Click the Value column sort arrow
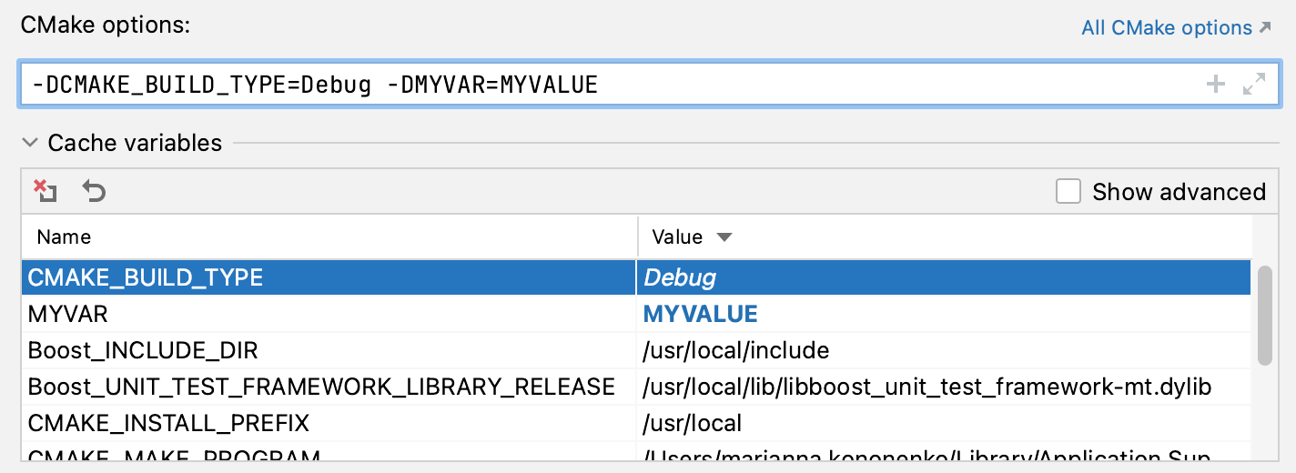The width and height of the screenshot is (1296, 473). [724, 237]
